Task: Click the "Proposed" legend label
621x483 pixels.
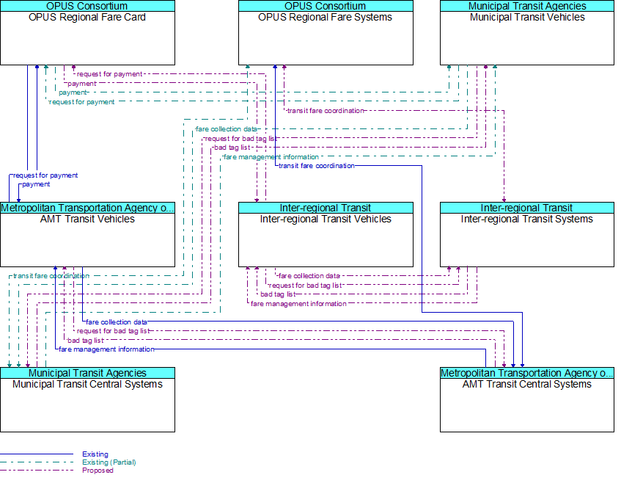Action: pyautogui.click(x=98, y=471)
